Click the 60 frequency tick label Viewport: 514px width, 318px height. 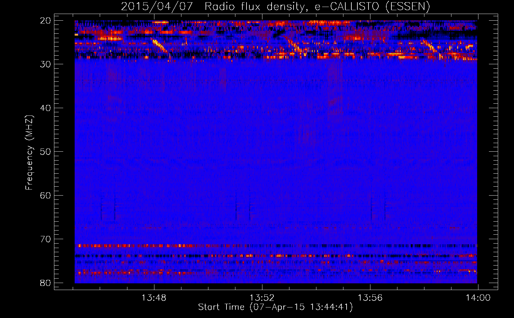[x=46, y=196]
